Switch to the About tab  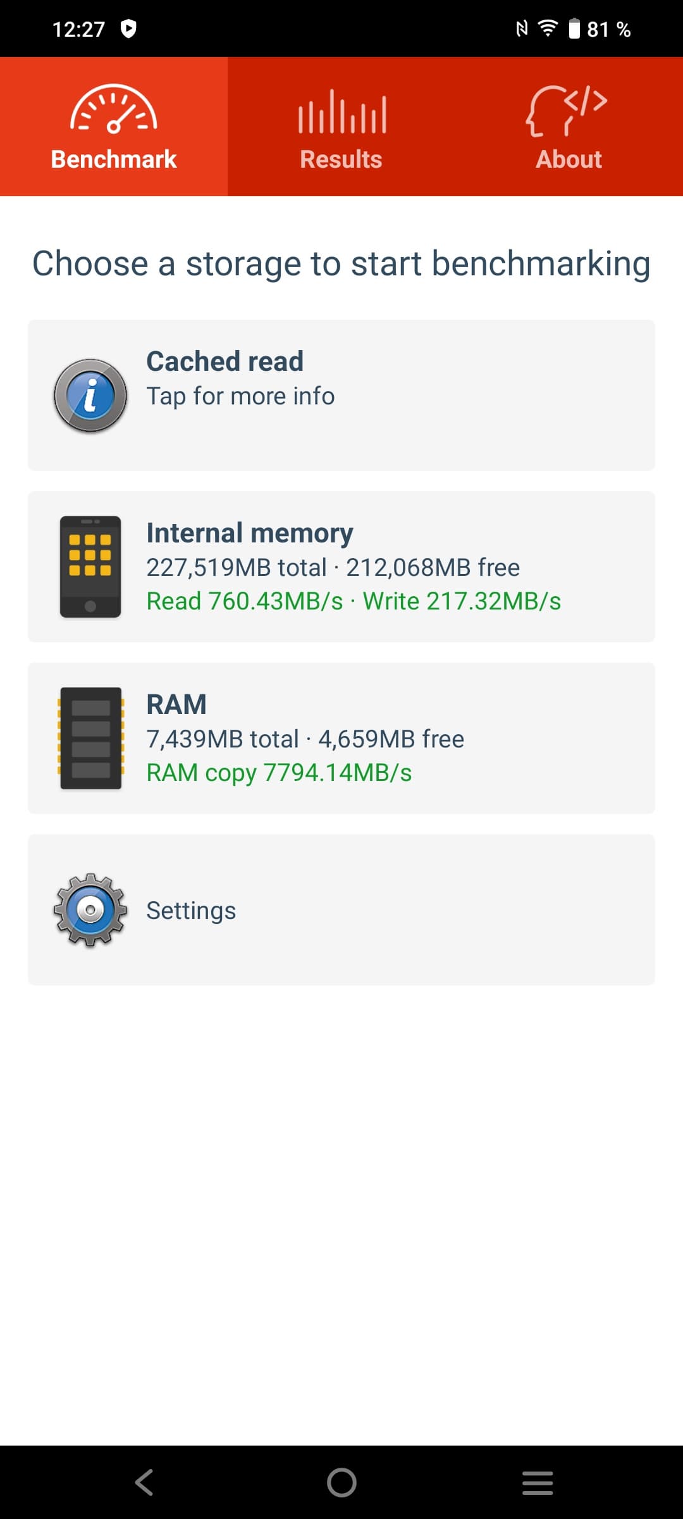pos(569,159)
